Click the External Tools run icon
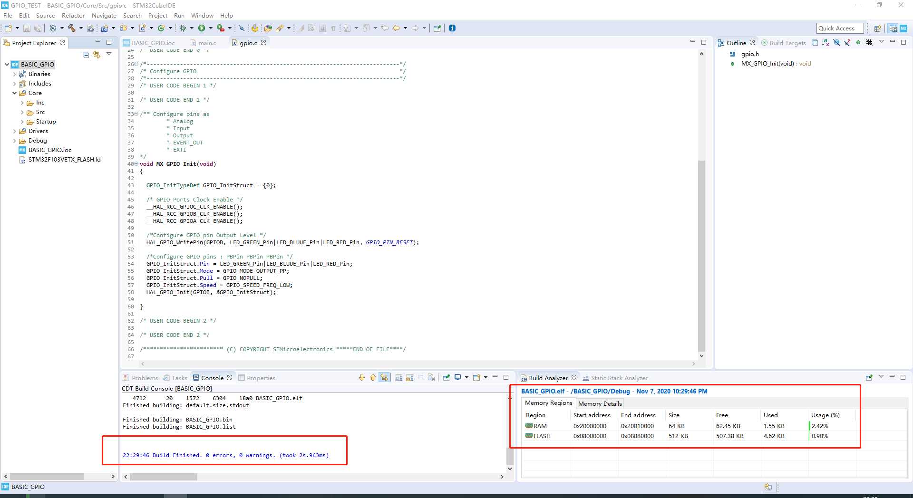 tap(220, 28)
